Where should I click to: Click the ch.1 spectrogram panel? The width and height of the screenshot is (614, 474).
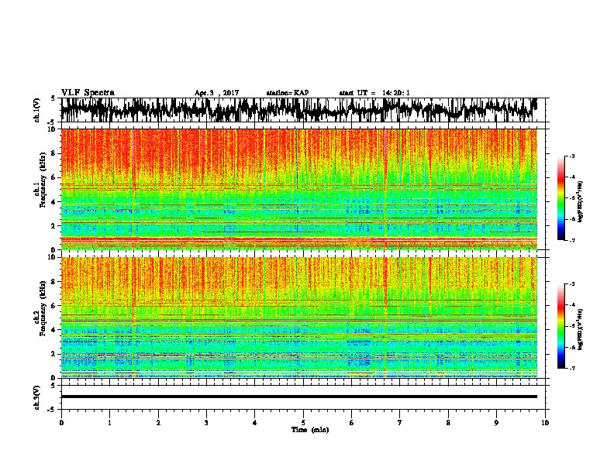(298, 189)
